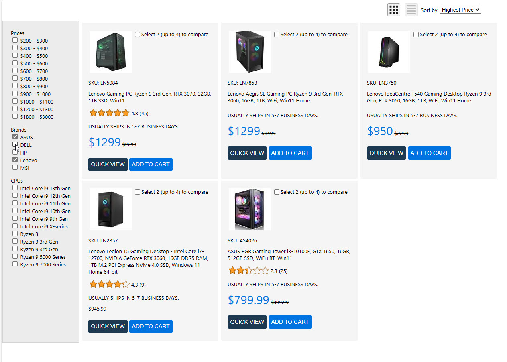The image size is (507, 362).
Task: Add the ASUS RGB Gaming Tower to cart
Action: pos(290,322)
